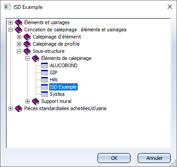Click the Systea table icon
The width and height of the screenshot is (177, 167).
(44, 94)
